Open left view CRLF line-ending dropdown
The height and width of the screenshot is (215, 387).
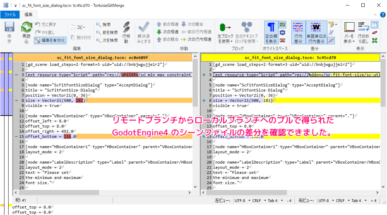pos(259,200)
